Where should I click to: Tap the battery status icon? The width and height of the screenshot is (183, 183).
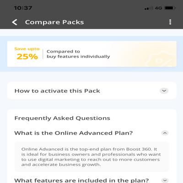[170, 8]
